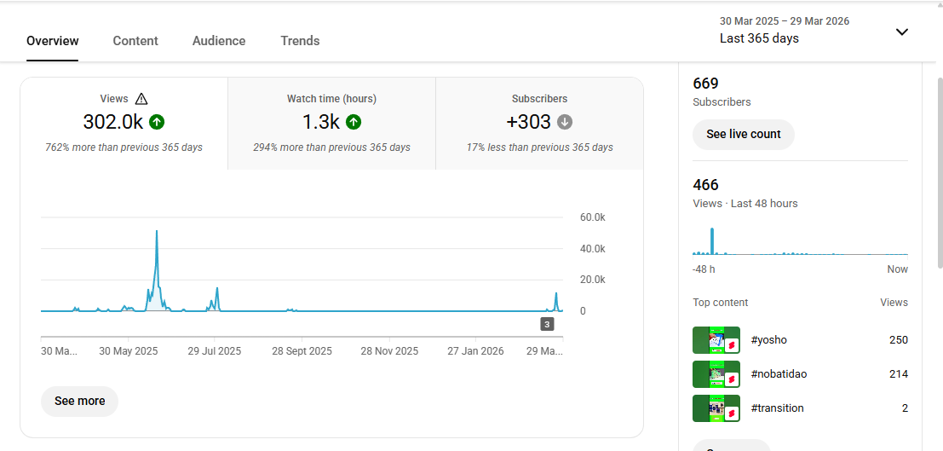Select the Overview tab
Screen dimensions: 943x451
[x=53, y=41]
